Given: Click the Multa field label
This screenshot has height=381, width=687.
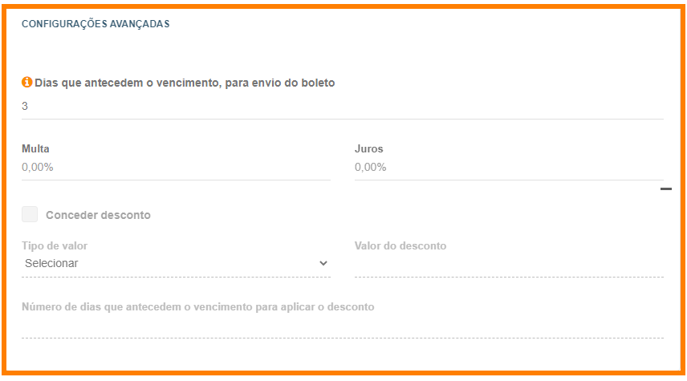Looking at the screenshot, I should 35,149.
